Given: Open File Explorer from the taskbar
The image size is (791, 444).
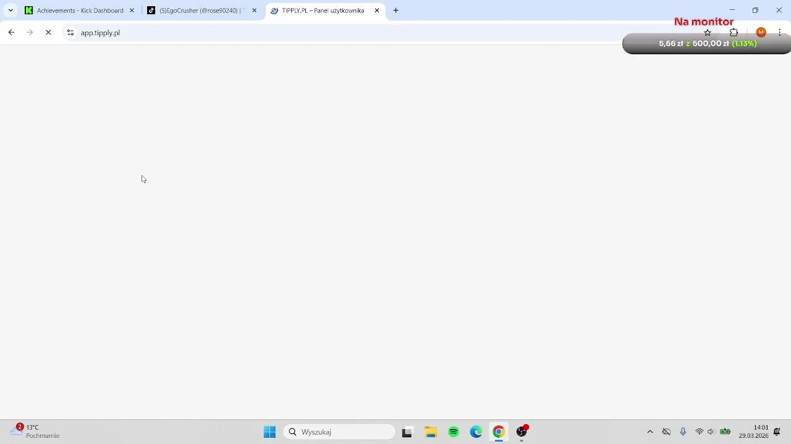Looking at the screenshot, I should 431,432.
